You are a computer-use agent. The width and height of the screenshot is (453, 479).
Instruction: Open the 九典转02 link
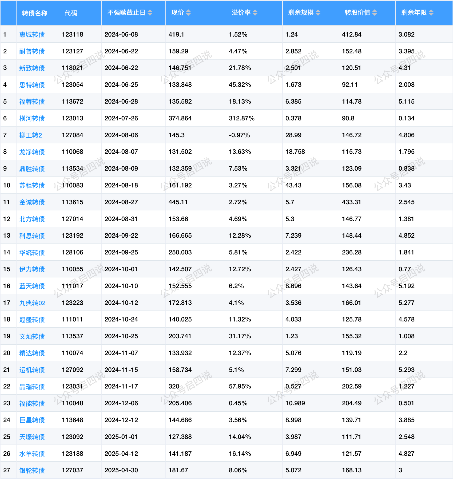tap(32, 303)
